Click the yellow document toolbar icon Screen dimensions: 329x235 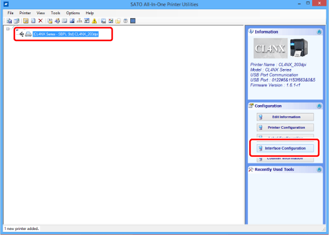pyautogui.click(x=26, y=21)
